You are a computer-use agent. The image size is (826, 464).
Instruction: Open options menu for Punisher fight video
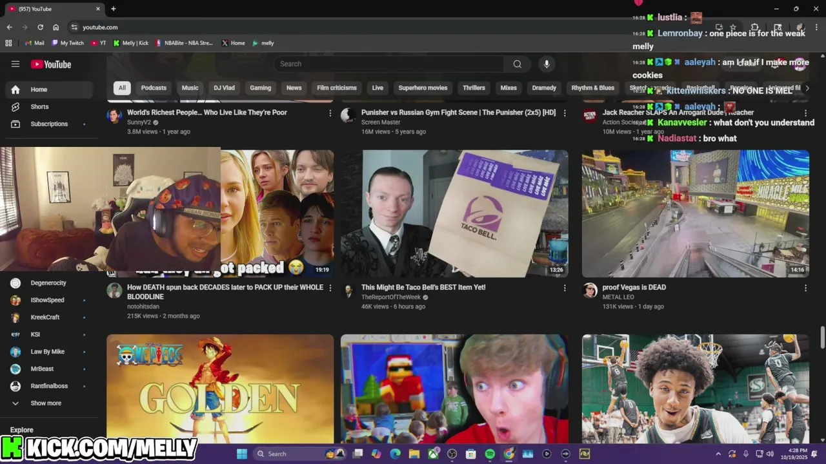(565, 113)
